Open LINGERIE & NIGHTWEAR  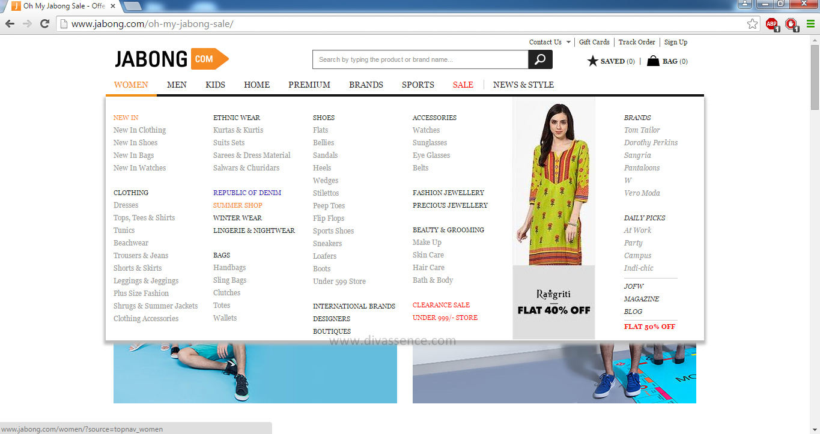tap(254, 231)
